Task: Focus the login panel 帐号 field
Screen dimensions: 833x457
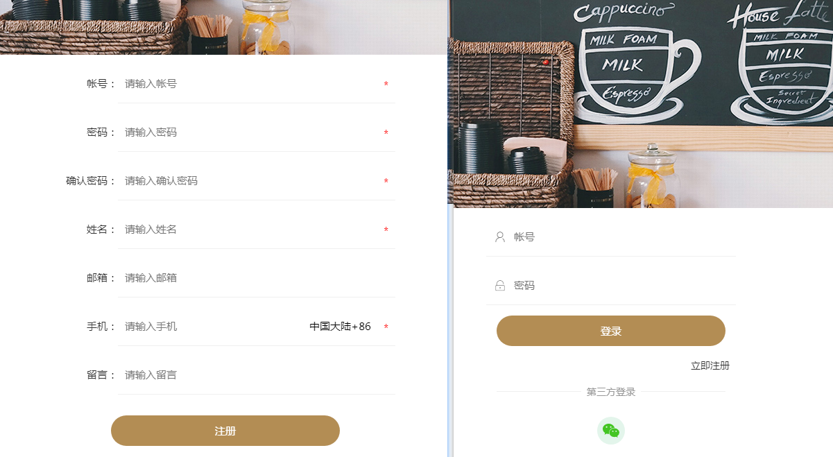Action: (621, 237)
